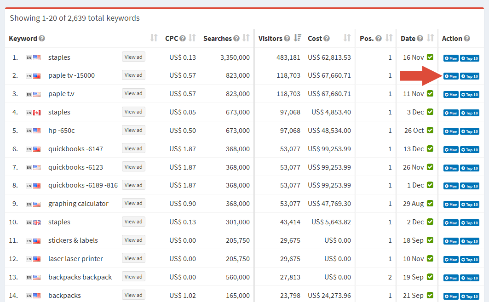The width and height of the screenshot is (489, 302).
Task: Click the help icon next to Keyword header
Action: pos(42,39)
